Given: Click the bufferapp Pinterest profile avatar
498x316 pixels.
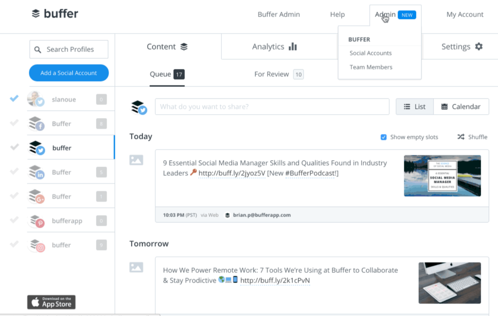Looking at the screenshot, I should pyautogui.click(x=36, y=221).
